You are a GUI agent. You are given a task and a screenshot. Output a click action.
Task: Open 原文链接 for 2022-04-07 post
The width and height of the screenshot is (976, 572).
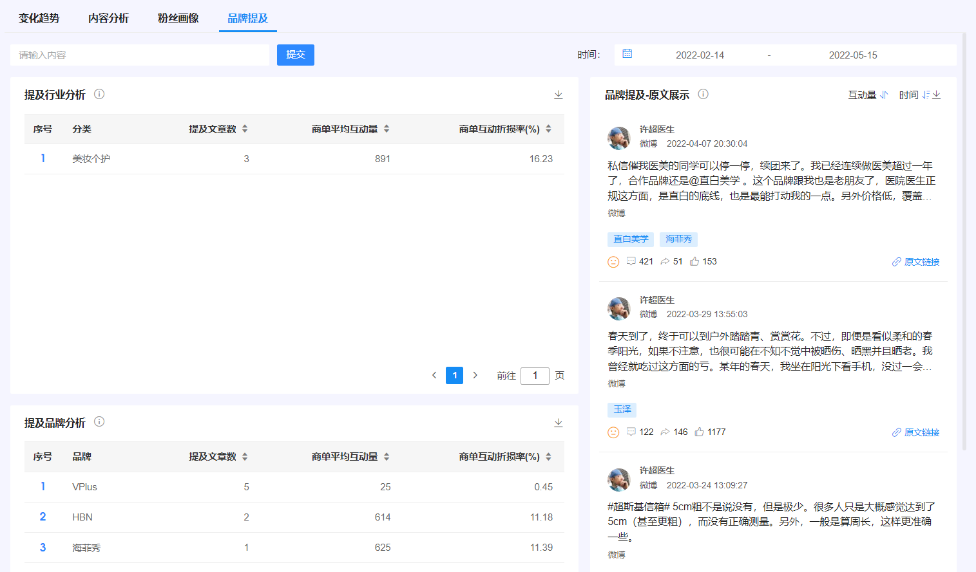pyautogui.click(x=915, y=262)
